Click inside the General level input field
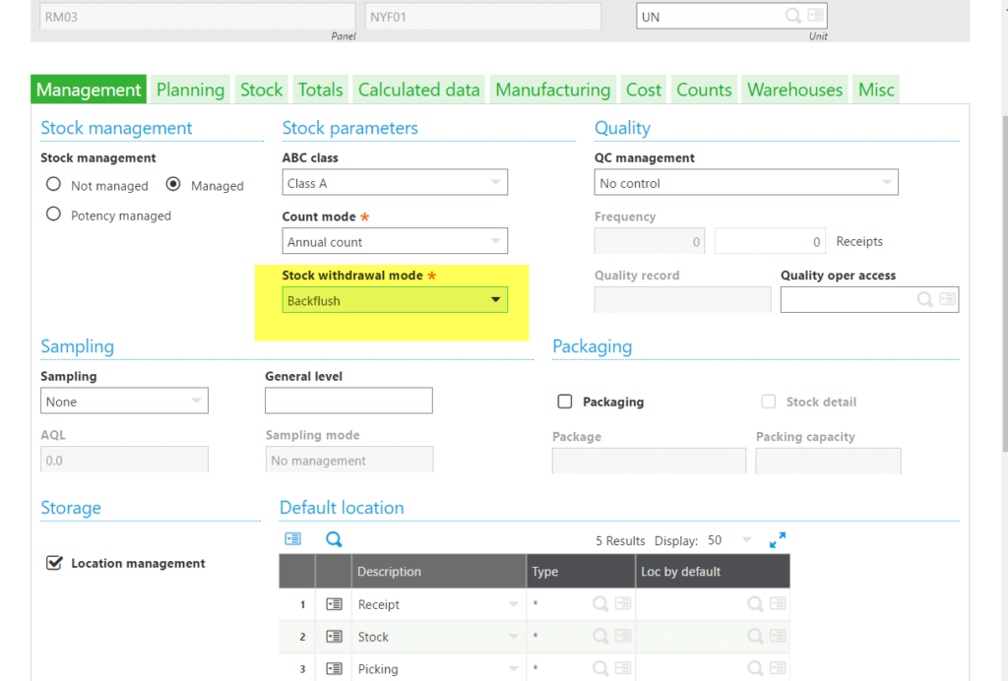 click(x=348, y=401)
